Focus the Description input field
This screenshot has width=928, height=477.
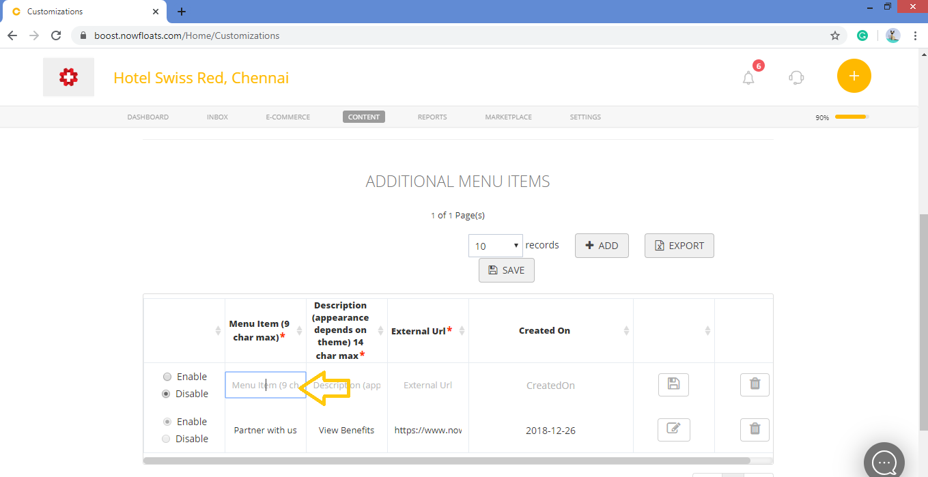(x=347, y=385)
